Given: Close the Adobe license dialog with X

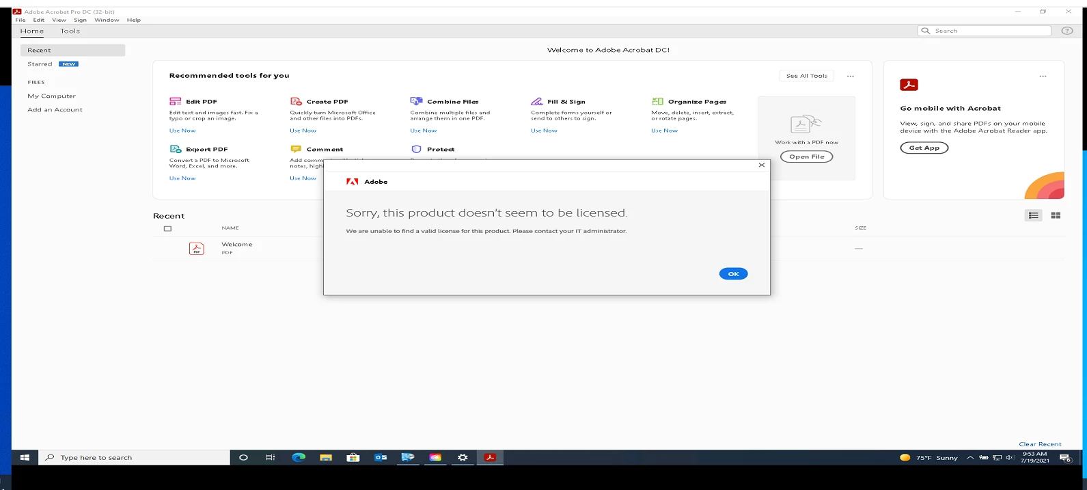Looking at the screenshot, I should [x=762, y=165].
